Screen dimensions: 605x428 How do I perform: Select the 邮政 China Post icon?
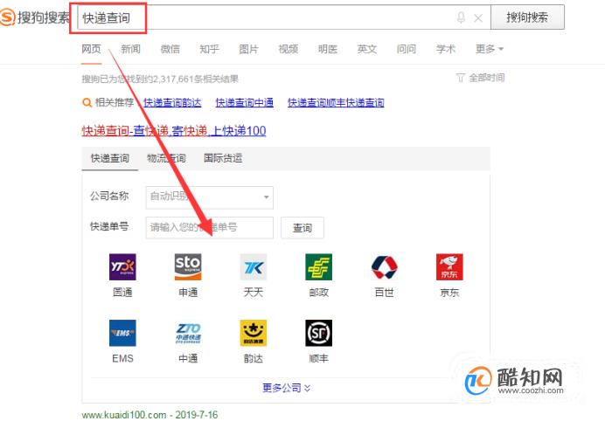(319, 266)
